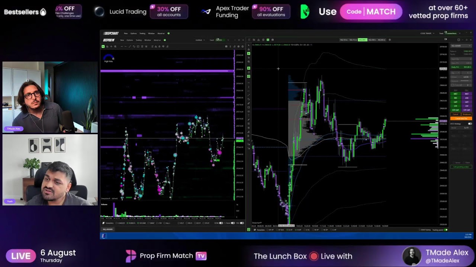Click the dollar sign icon in Deepdom toolbar
476x267 pixels.
pyautogui.click(x=230, y=46)
